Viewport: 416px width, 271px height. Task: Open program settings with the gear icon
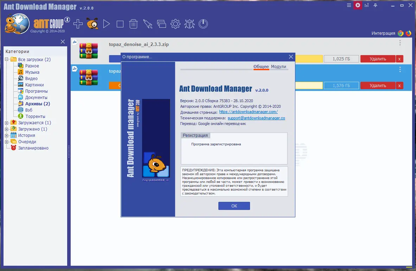pos(175,24)
